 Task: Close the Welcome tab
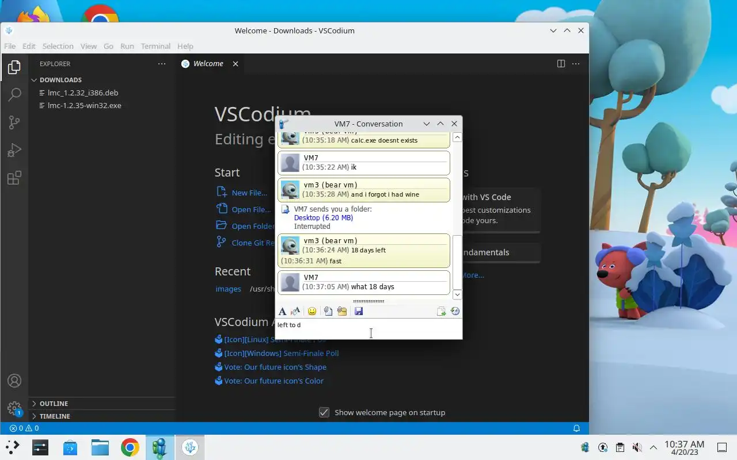click(235, 64)
